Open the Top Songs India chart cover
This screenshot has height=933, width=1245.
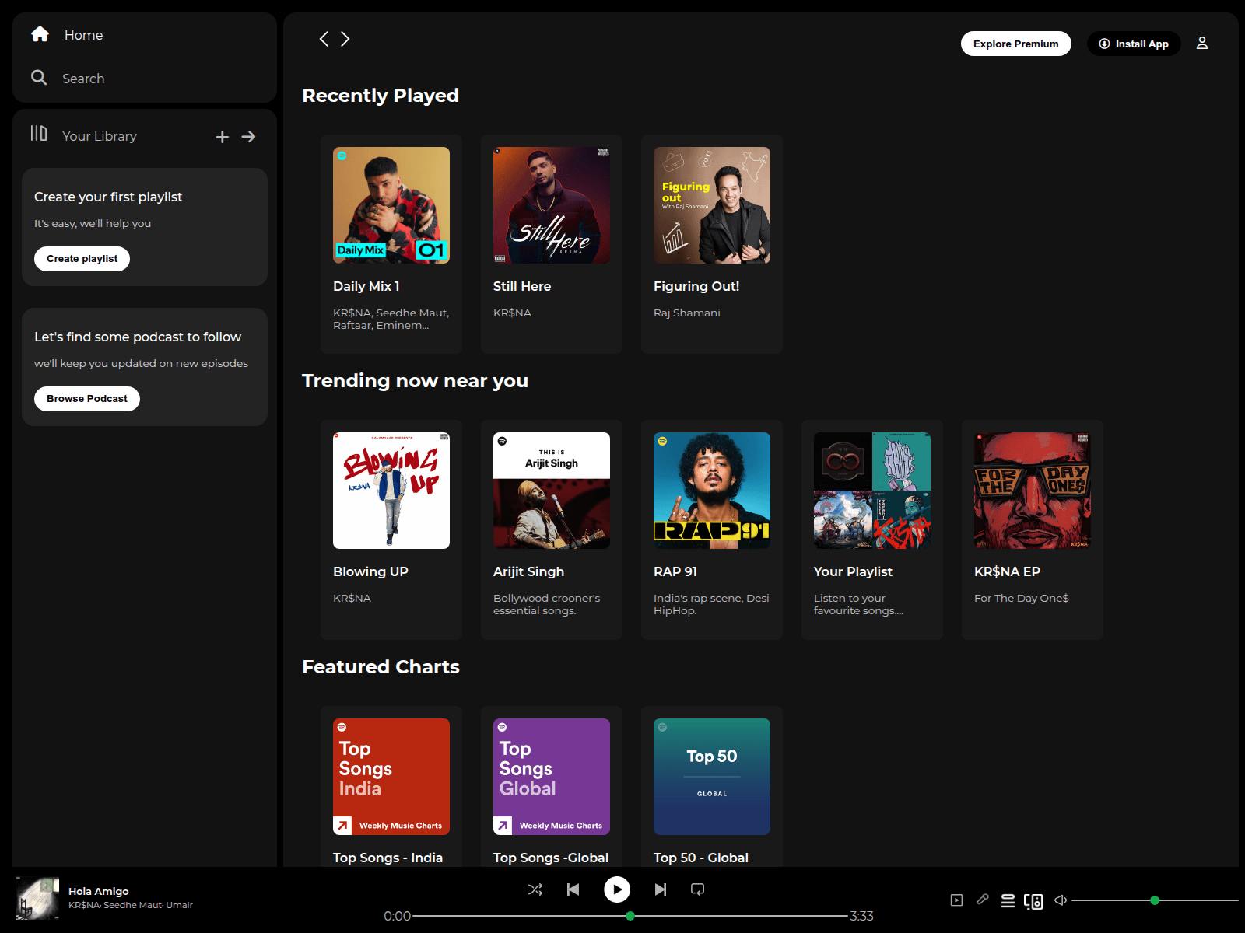coord(391,777)
